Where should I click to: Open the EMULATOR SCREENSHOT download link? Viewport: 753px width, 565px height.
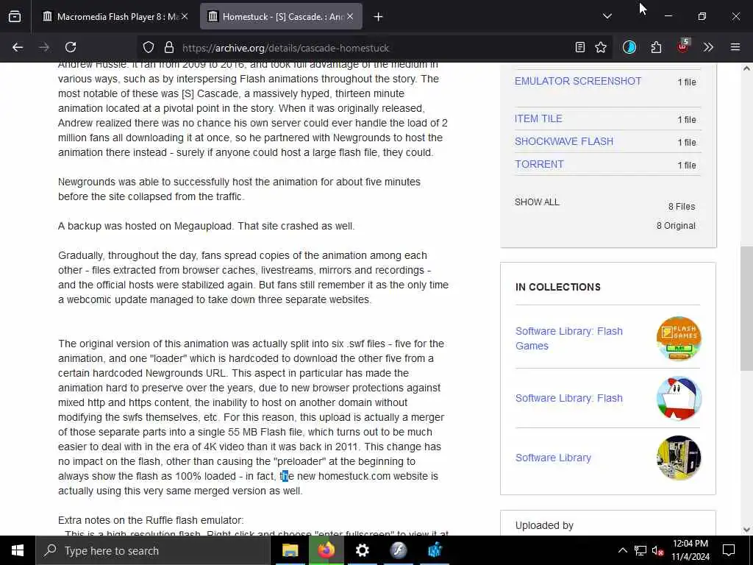click(x=578, y=81)
